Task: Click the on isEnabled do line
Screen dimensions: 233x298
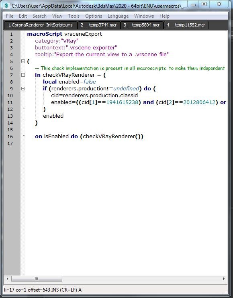Action: pyautogui.click(x=89, y=137)
